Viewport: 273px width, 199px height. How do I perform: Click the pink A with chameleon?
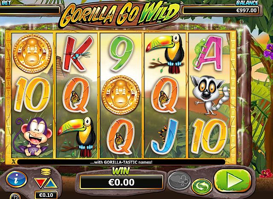click(x=208, y=53)
